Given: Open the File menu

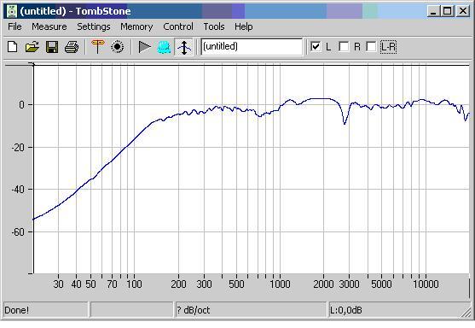Looking at the screenshot, I should pyautogui.click(x=14, y=26).
